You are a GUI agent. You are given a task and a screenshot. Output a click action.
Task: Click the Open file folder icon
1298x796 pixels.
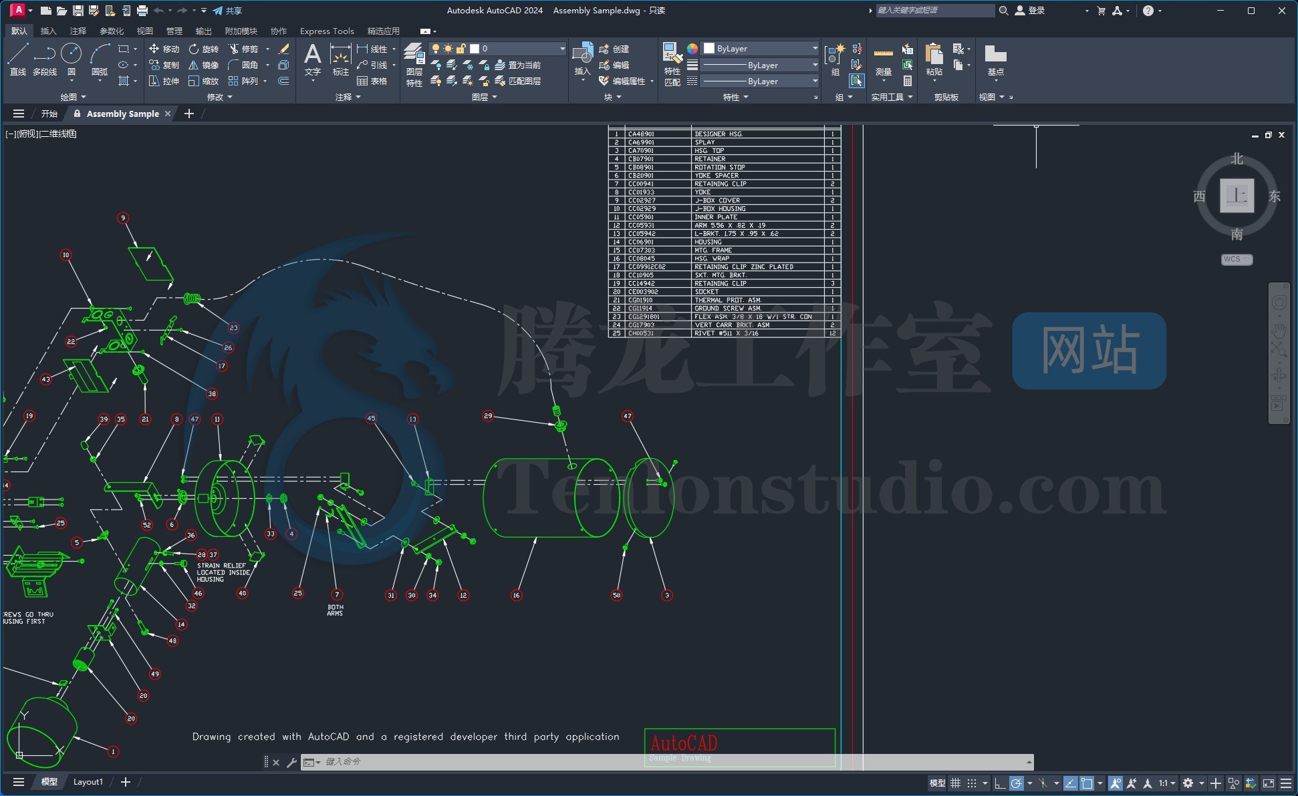coord(61,11)
